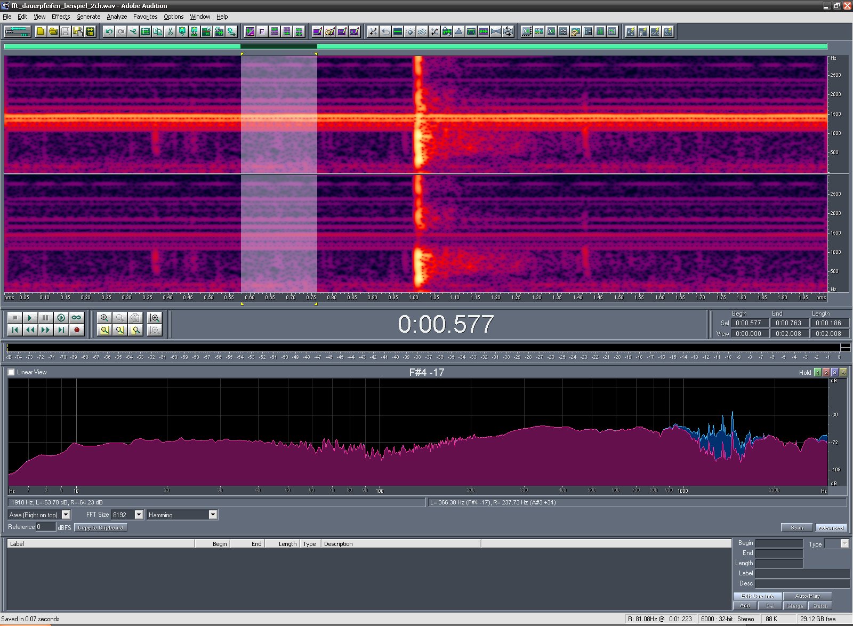
Task: Open the Area (Right on top) dropdown
Action: tap(66, 515)
